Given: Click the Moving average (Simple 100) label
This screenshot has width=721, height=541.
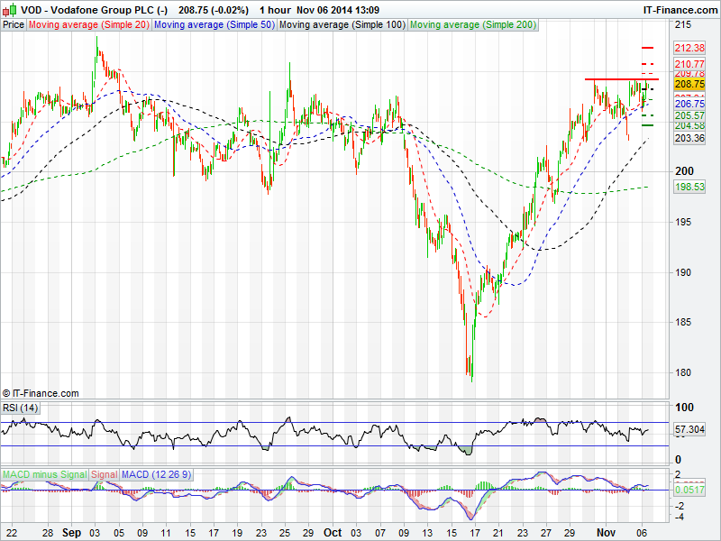Looking at the screenshot, I should [x=342, y=25].
